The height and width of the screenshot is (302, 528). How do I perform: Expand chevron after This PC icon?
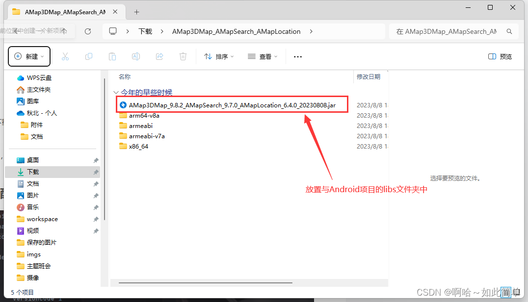(128, 31)
